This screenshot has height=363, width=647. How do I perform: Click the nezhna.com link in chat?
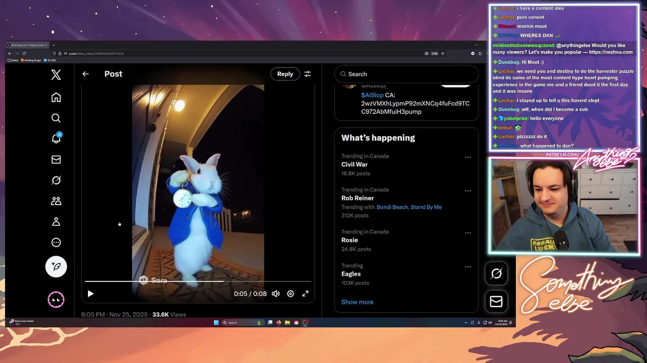click(611, 52)
